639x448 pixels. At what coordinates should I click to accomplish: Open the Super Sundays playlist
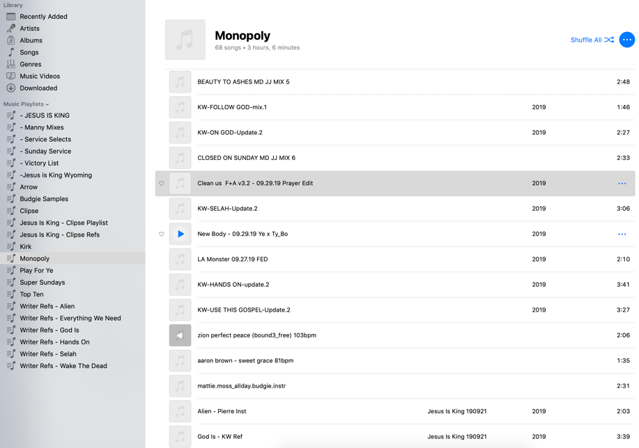(42, 282)
